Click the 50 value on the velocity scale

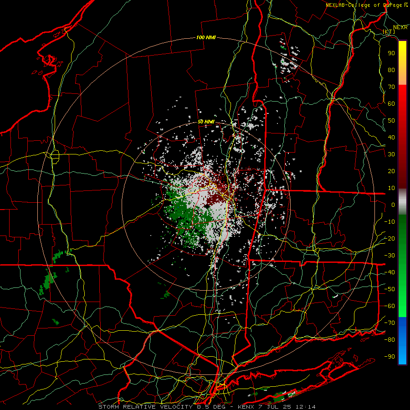(391, 121)
